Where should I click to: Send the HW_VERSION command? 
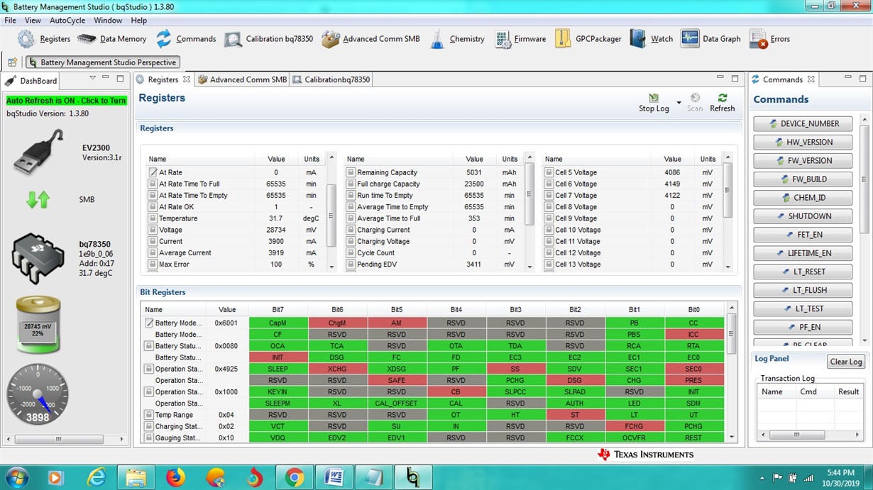(803, 142)
